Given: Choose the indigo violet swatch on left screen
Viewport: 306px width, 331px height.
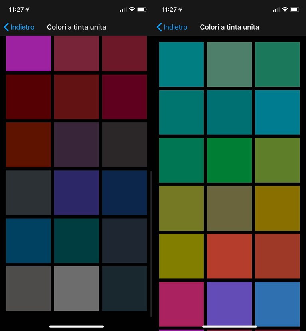Looking at the screenshot, I should pyautogui.click(x=77, y=193).
